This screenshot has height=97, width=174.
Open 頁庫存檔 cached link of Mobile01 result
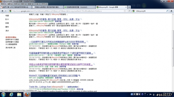[x=58, y=78]
